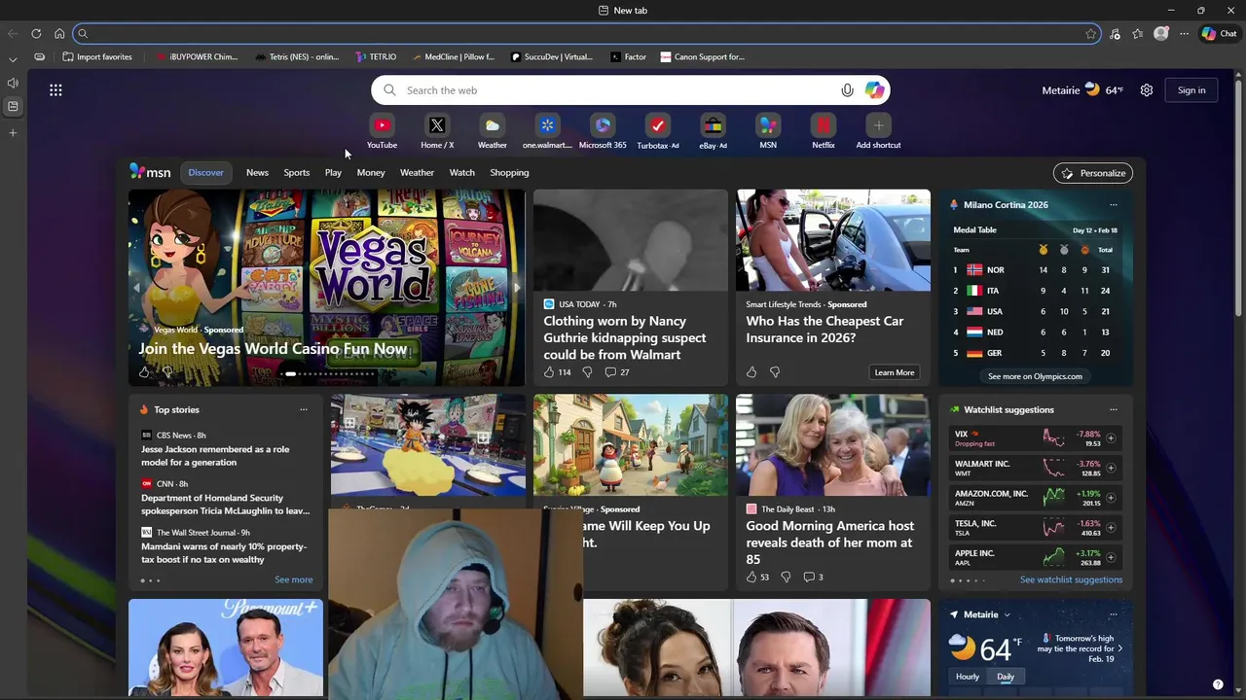The image size is (1246, 700).
Task: Open browser Settings and more menu
Action: 1185,33
